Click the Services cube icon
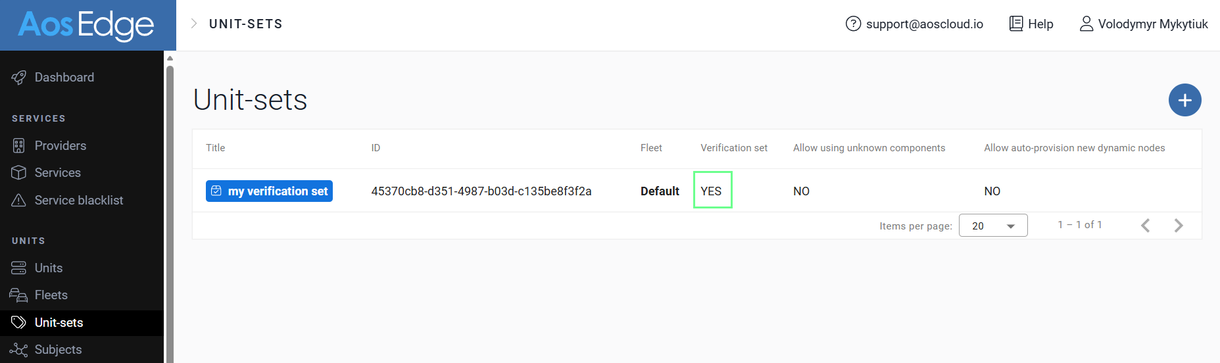The image size is (1220, 363). pos(18,173)
